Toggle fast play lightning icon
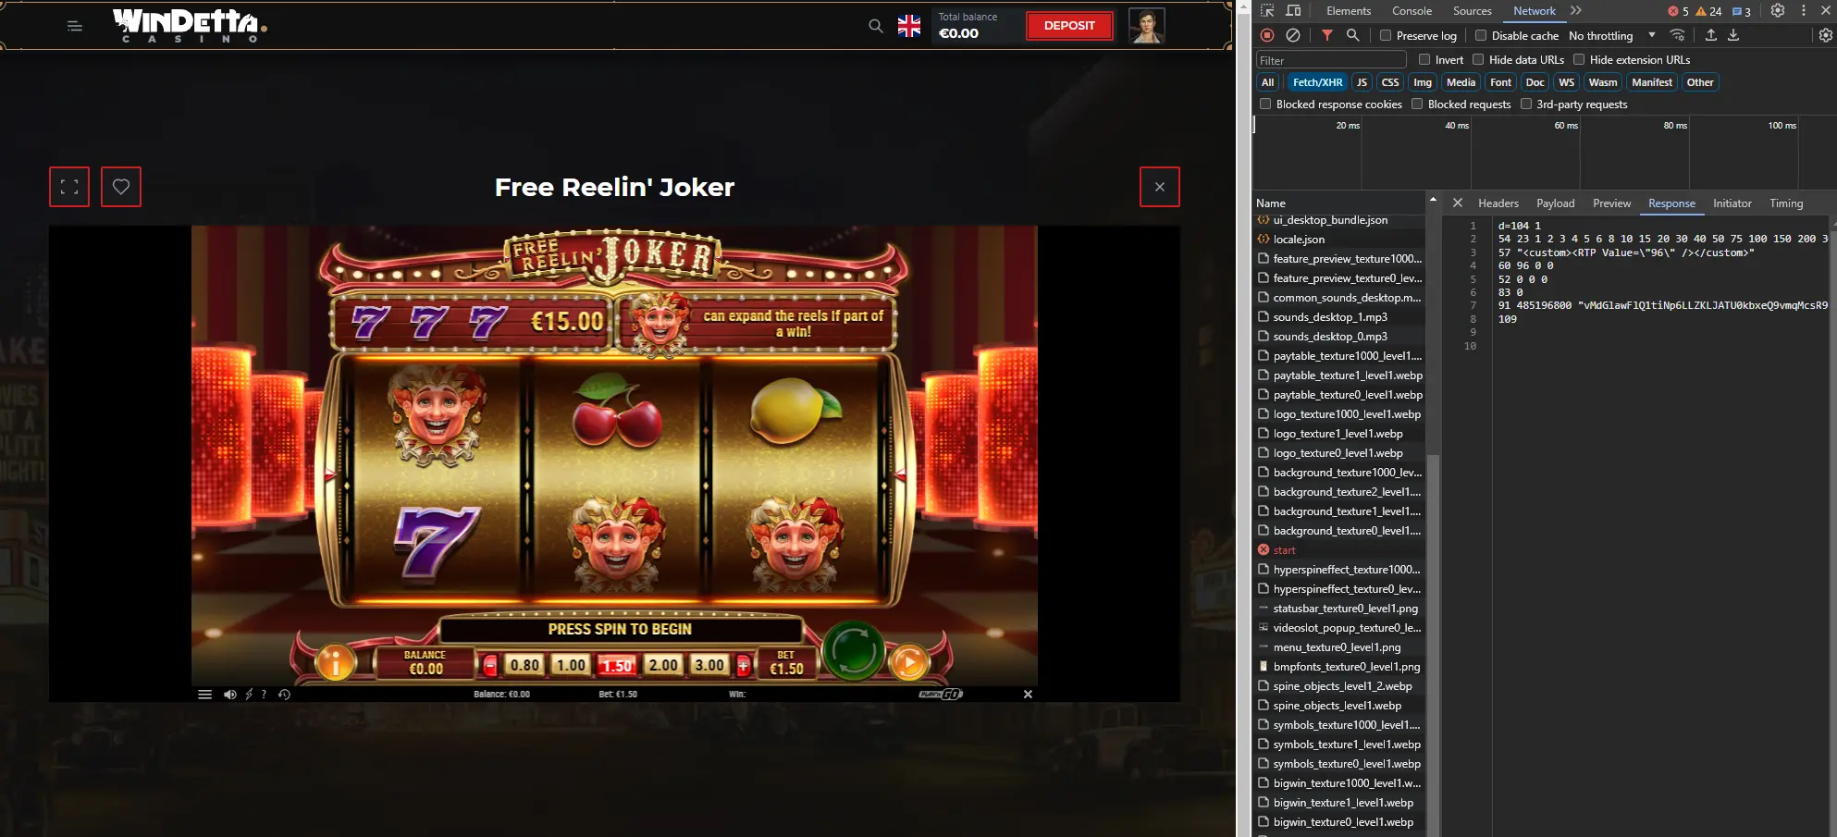 coord(249,695)
